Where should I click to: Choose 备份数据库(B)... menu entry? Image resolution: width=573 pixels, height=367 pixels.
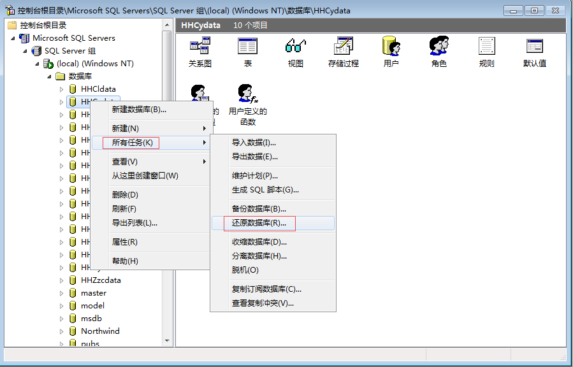pos(259,209)
